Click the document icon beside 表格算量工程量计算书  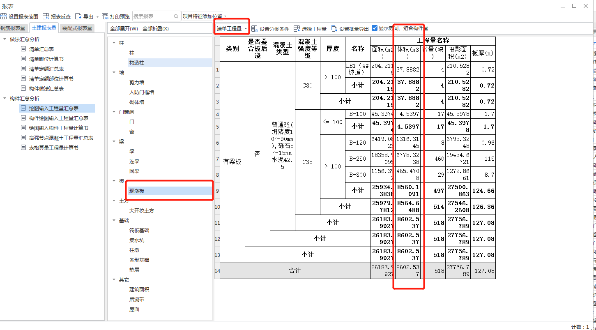(23, 148)
